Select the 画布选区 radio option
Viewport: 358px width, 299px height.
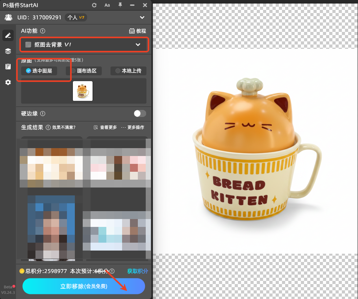click(83, 71)
